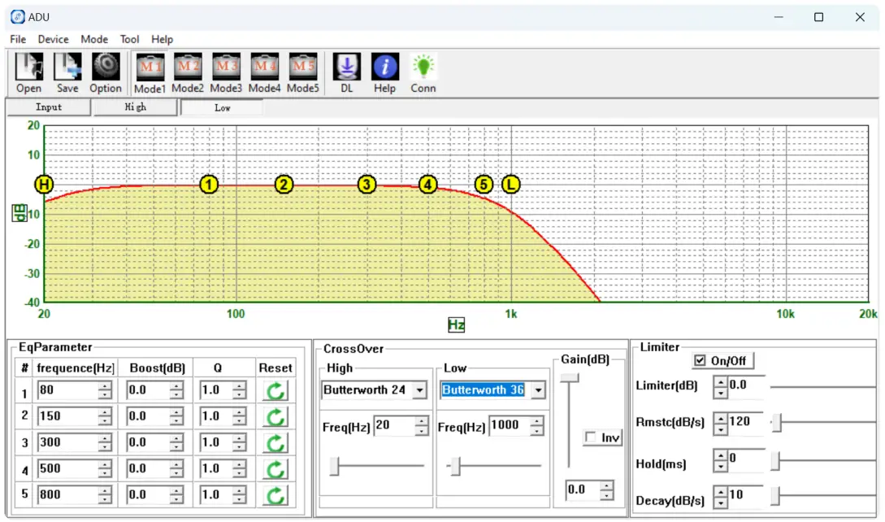
Task: Click the DL download icon
Action: [346, 67]
